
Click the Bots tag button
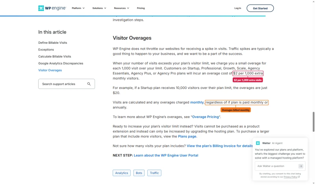(x=139, y=173)
